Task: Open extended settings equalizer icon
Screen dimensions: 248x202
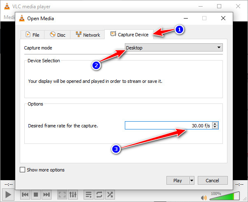Action: point(73,195)
